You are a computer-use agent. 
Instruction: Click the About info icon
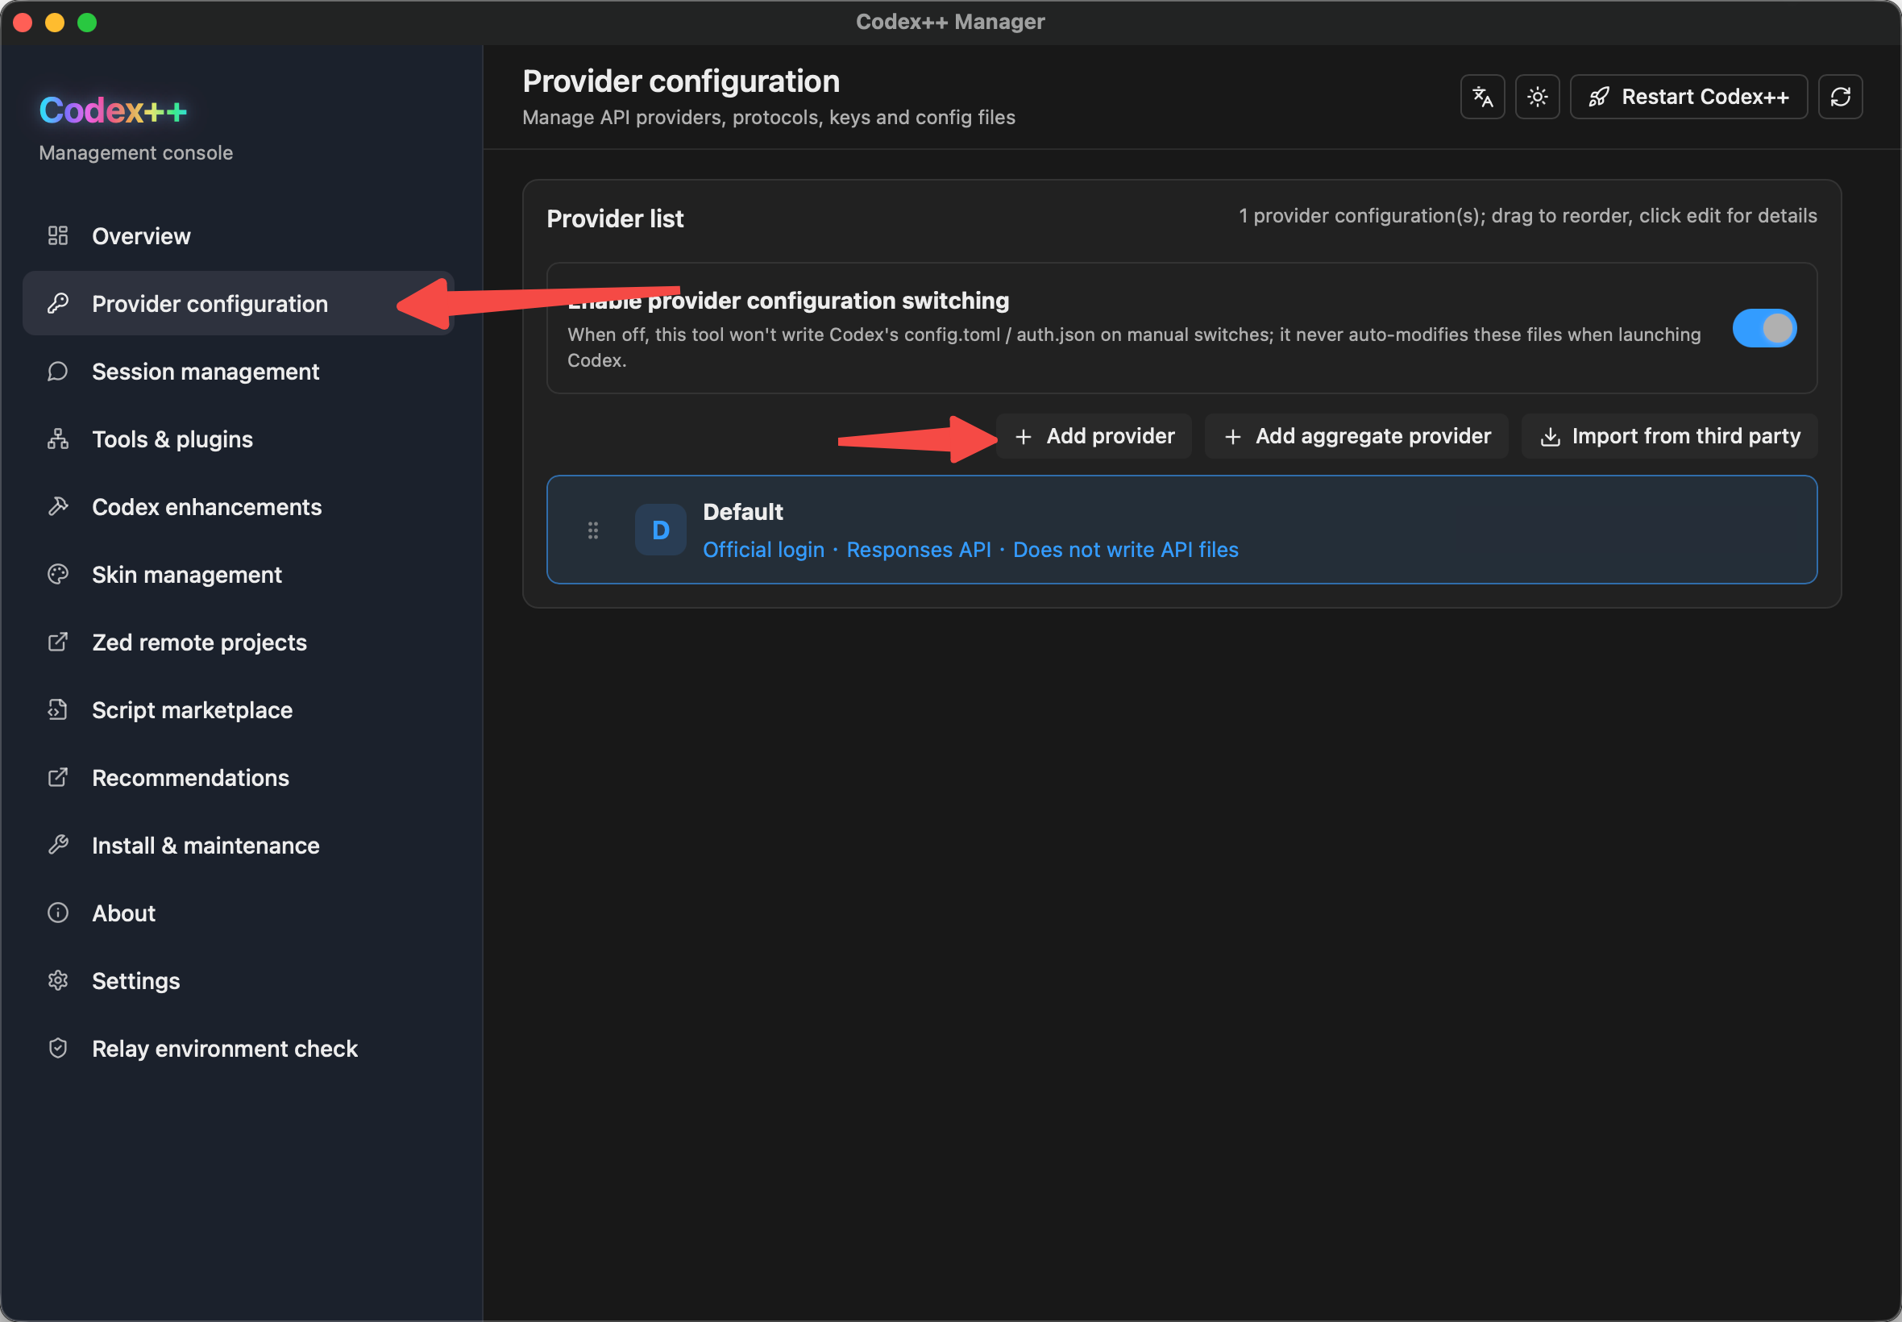coord(58,913)
